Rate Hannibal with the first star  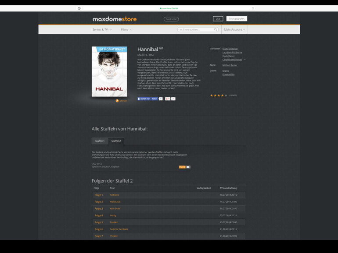212,95
